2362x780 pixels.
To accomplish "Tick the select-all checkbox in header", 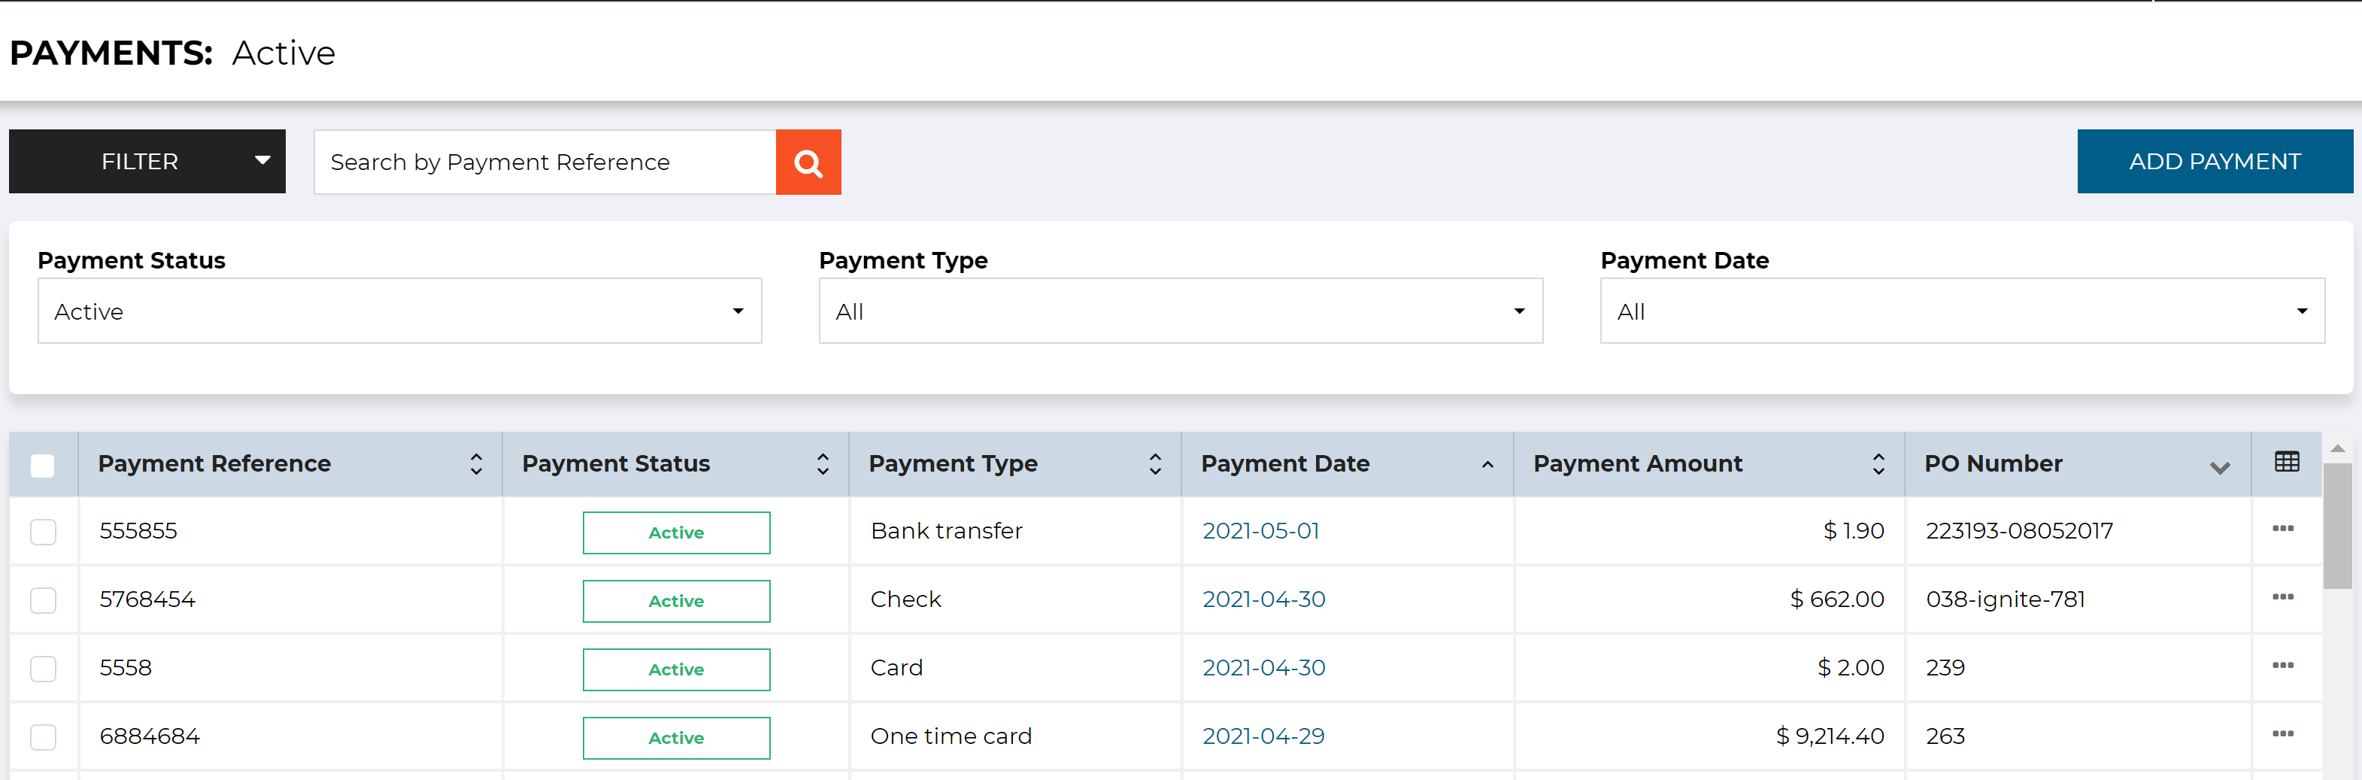I will [x=42, y=466].
